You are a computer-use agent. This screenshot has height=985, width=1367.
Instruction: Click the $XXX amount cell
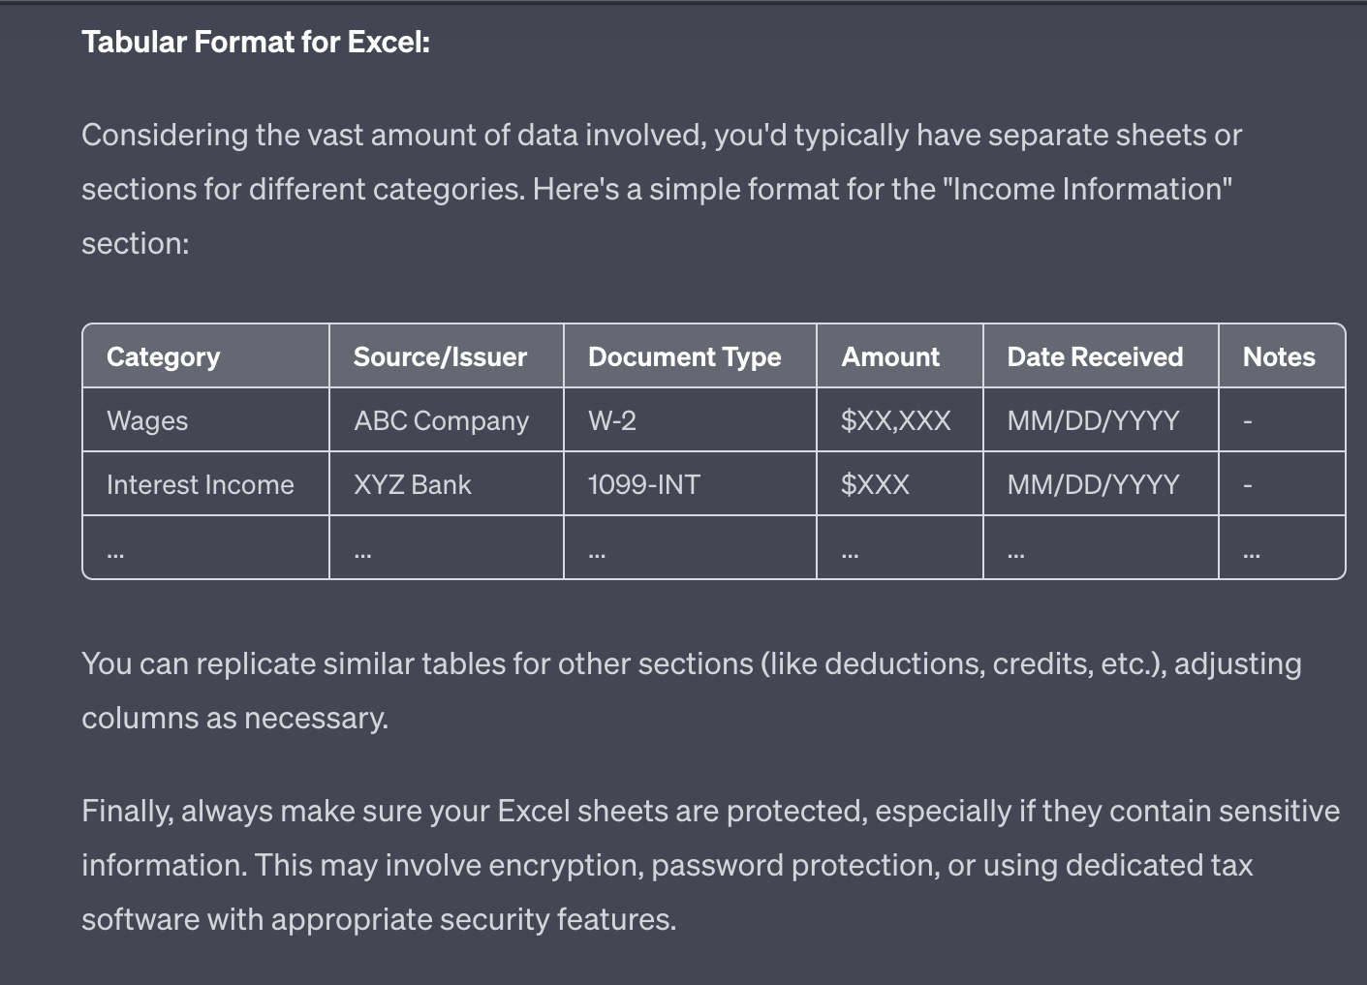(875, 484)
